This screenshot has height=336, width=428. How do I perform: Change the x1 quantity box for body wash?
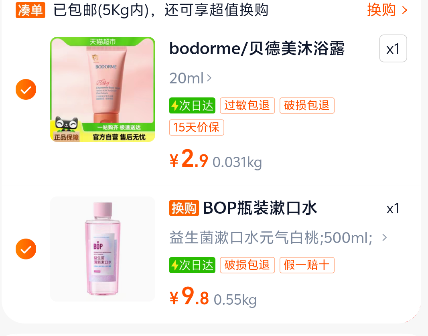(x=393, y=49)
